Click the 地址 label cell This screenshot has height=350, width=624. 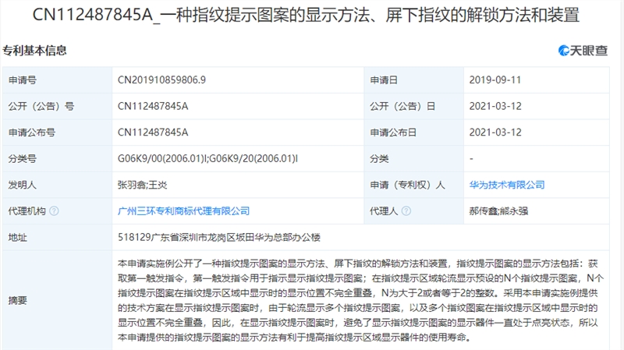(x=57, y=238)
